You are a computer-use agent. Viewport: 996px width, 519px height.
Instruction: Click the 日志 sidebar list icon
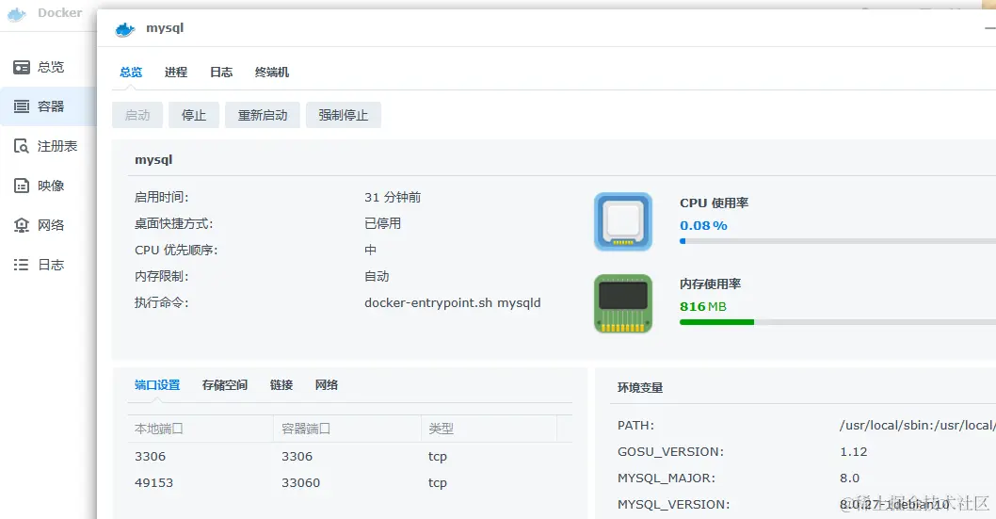[x=22, y=265]
